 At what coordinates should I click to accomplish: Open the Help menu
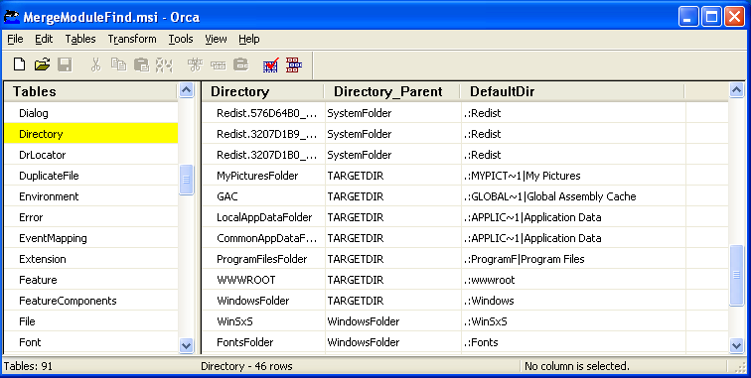tap(249, 39)
